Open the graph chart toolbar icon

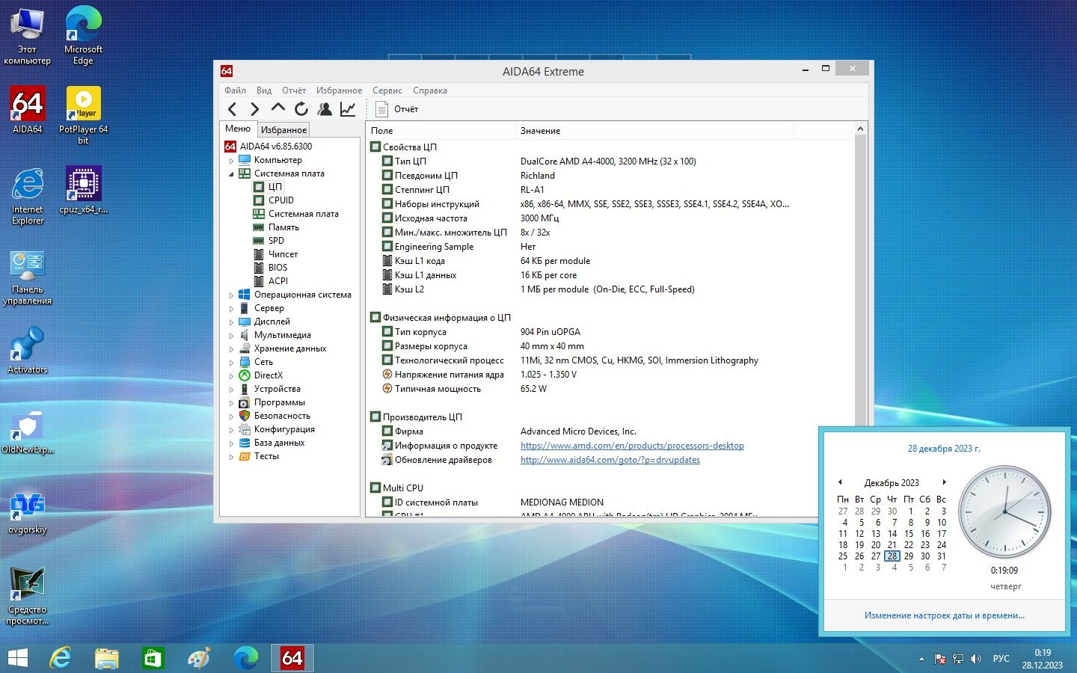coord(348,109)
